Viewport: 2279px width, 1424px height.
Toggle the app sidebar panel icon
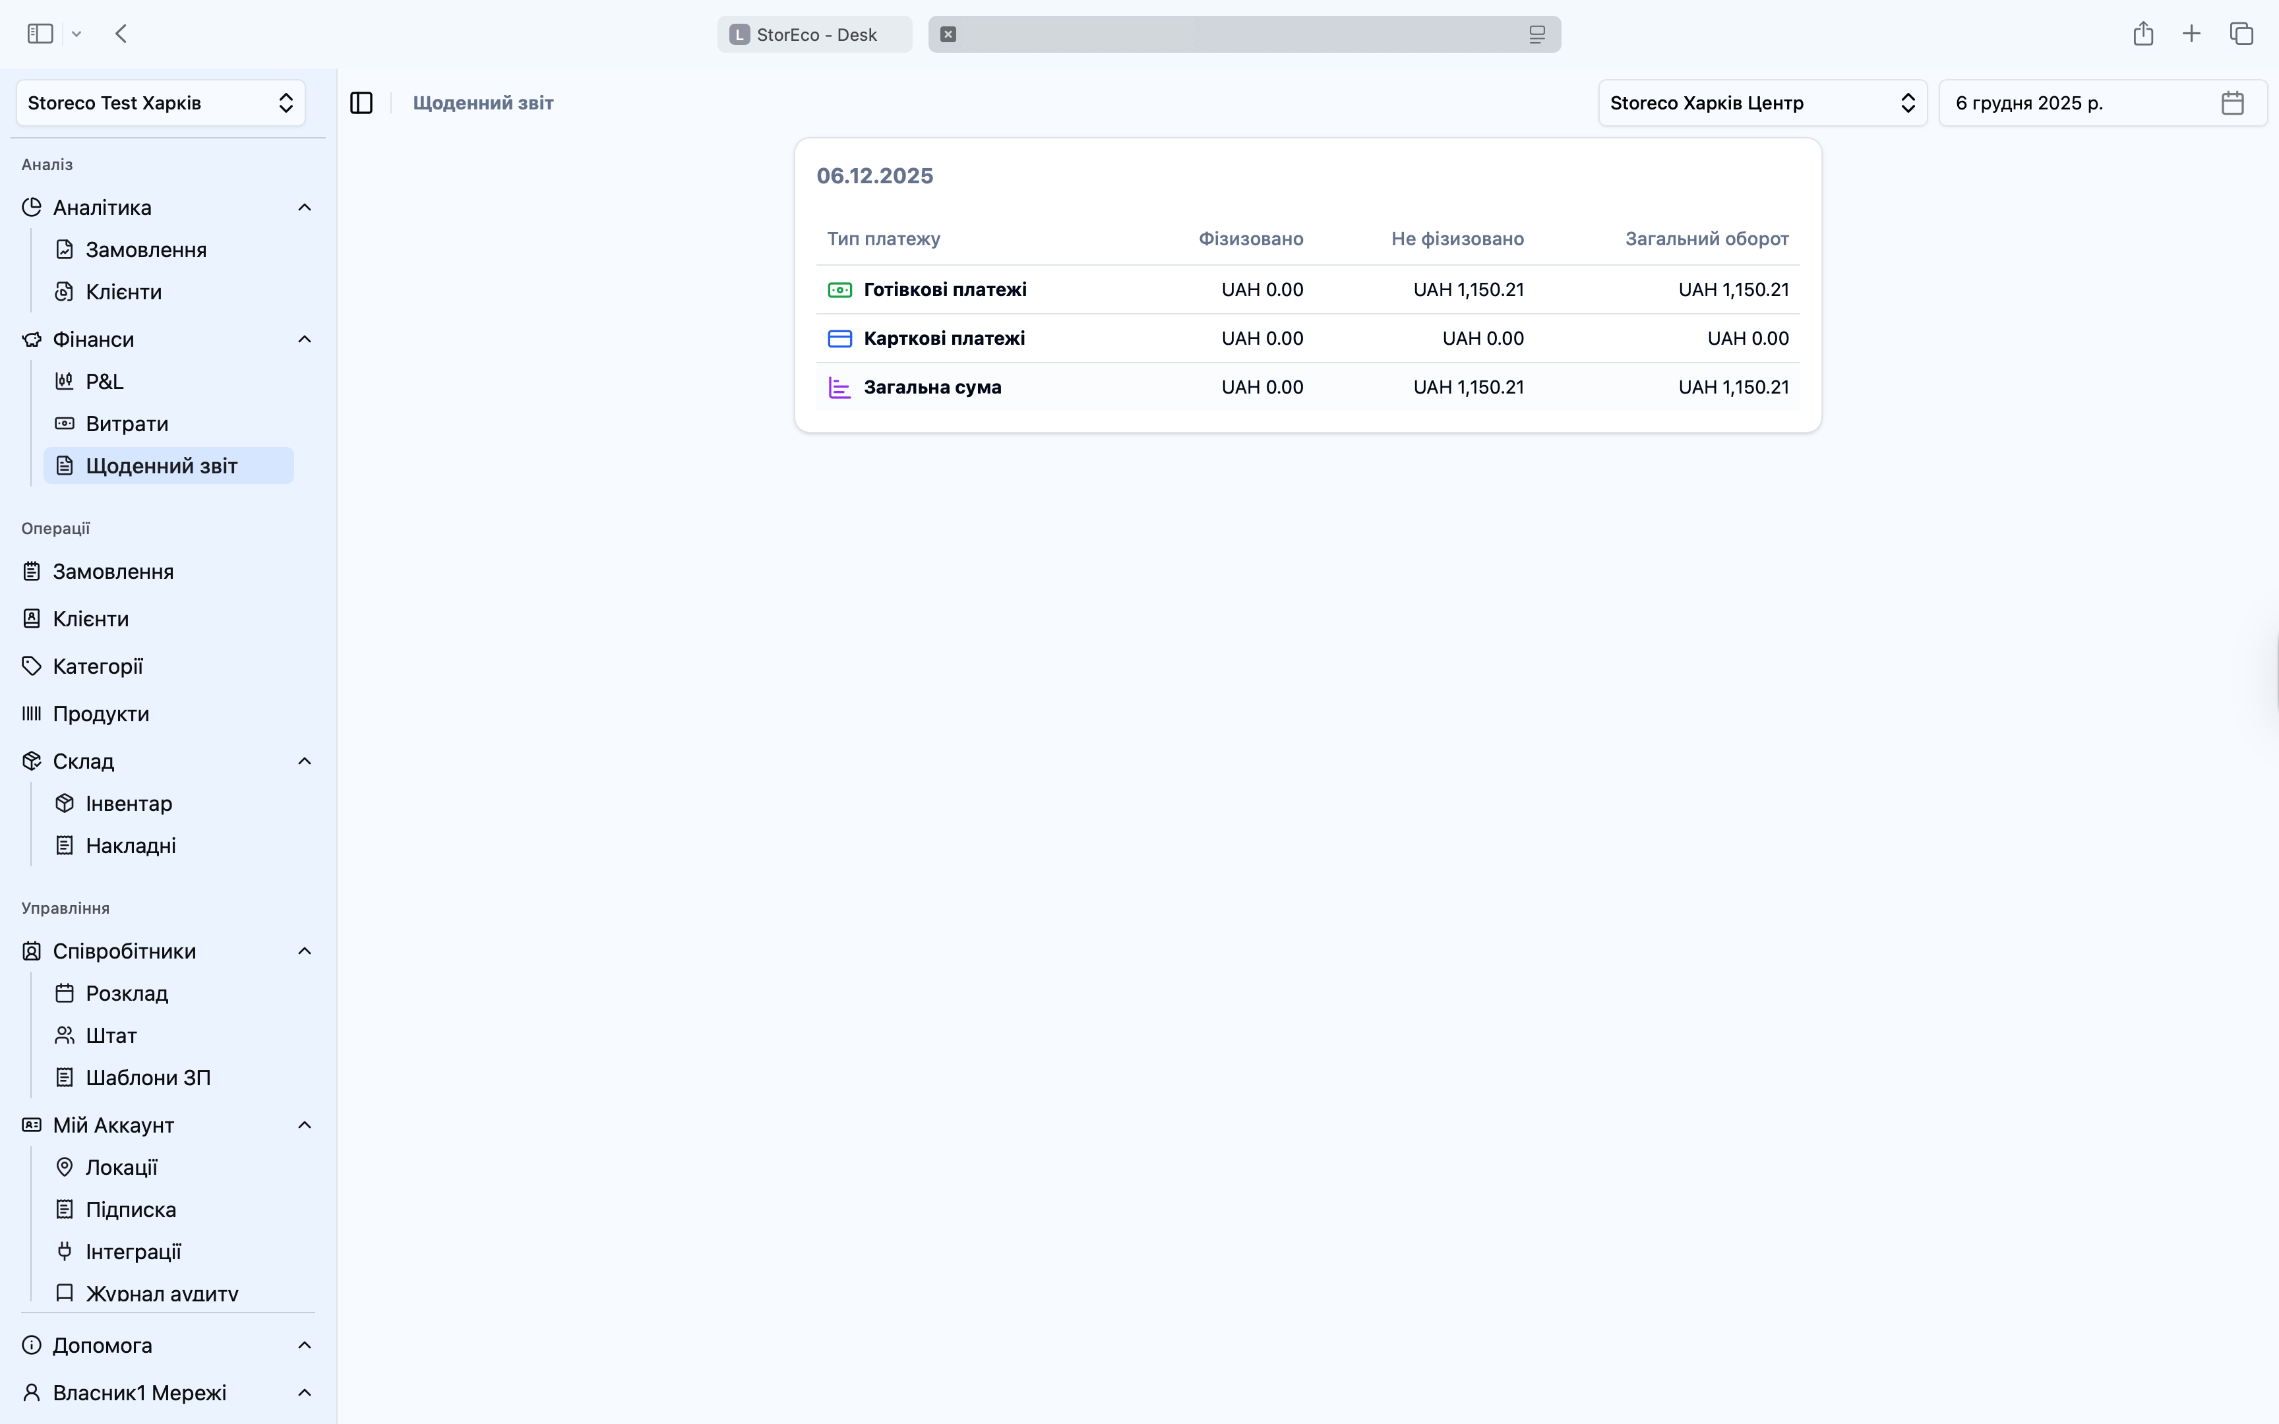pyautogui.click(x=361, y=103)
